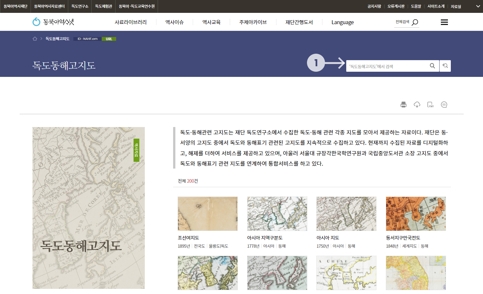The height and width of the screenshot is (294, 483).
Task: Open 오류게시판 link
Action: click(x=396, y=6)
